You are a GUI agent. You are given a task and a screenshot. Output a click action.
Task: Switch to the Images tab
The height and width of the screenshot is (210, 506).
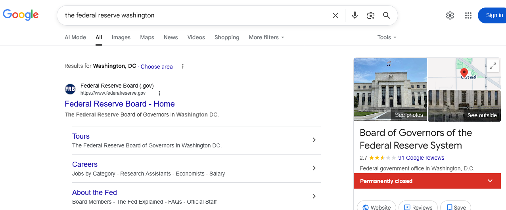121,37
